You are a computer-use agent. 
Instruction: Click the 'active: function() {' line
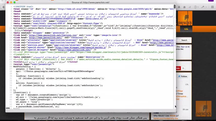[x=29, y=83]
